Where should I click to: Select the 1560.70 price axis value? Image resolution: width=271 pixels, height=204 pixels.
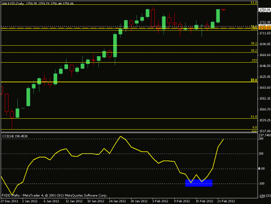click(x=264, y=109)
